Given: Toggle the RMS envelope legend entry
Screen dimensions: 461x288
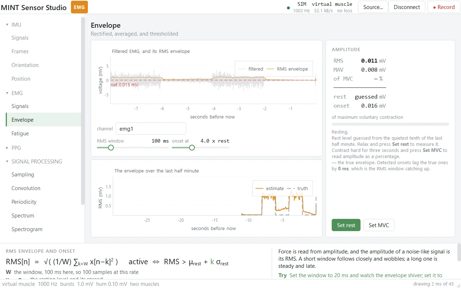Looking at the screenshot, I should pos(288,69).
